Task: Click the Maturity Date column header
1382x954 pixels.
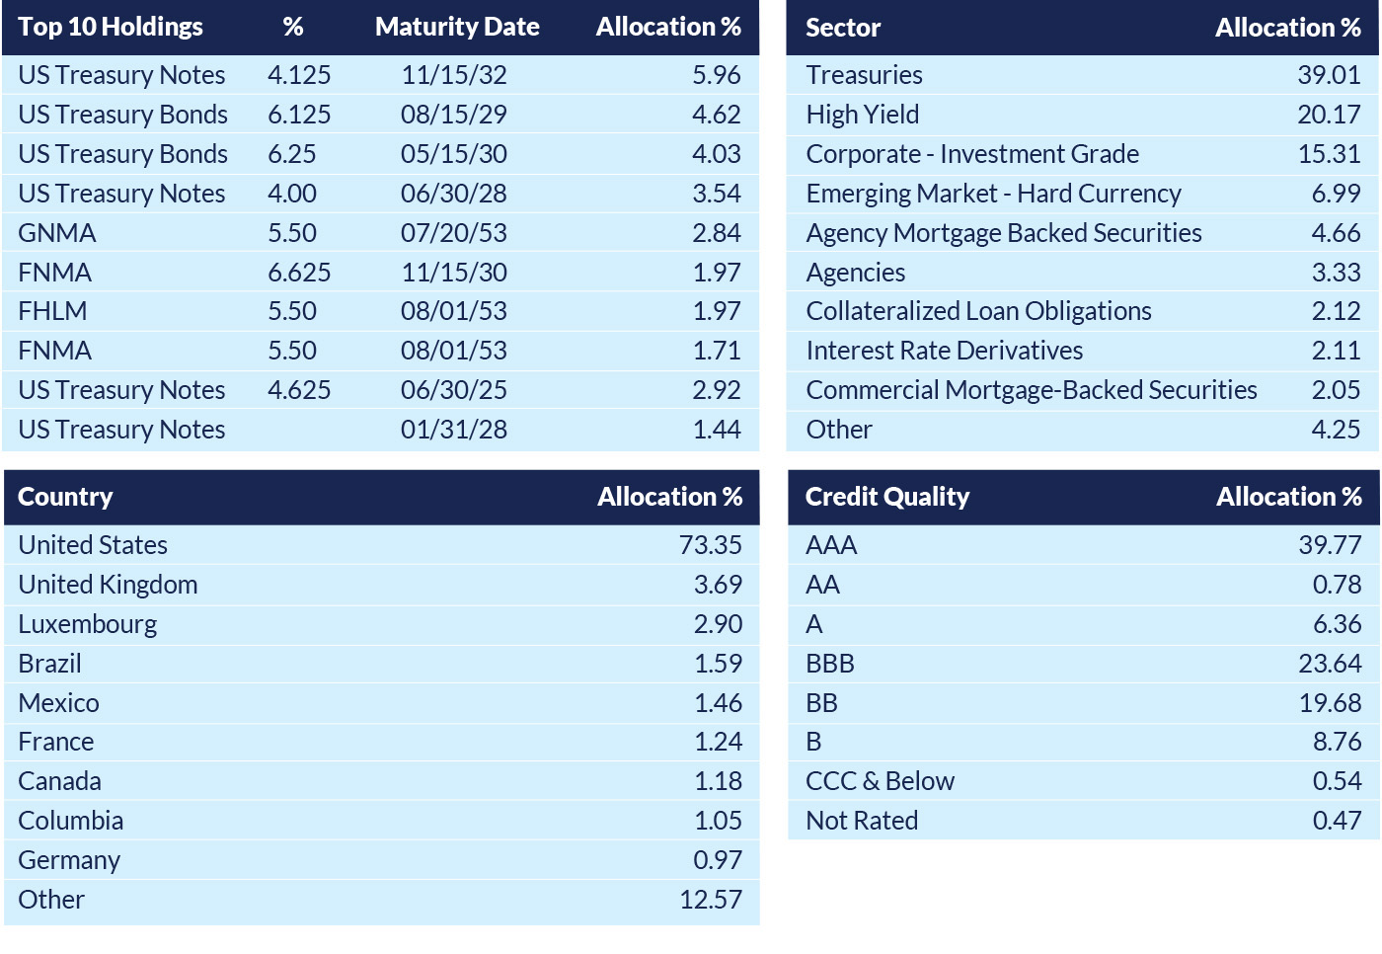Action: click(457, 27)
